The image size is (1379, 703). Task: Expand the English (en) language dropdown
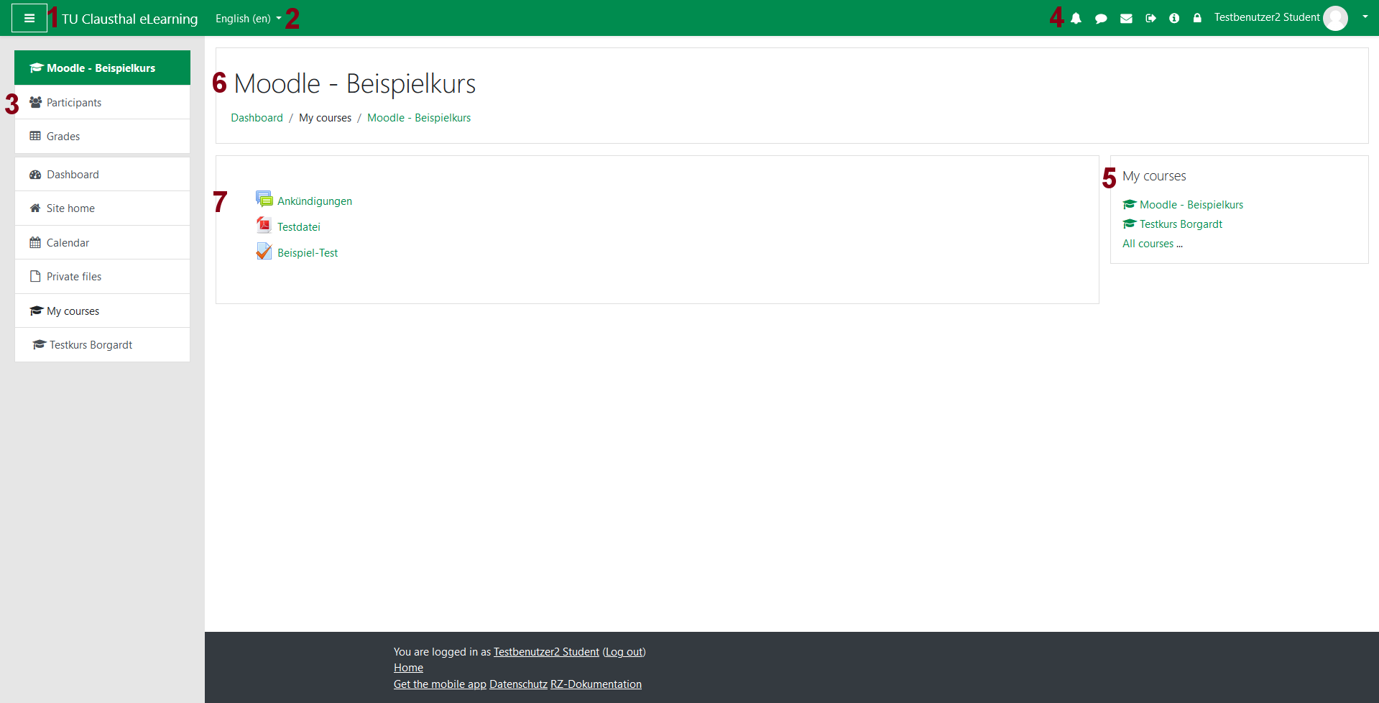248,19
